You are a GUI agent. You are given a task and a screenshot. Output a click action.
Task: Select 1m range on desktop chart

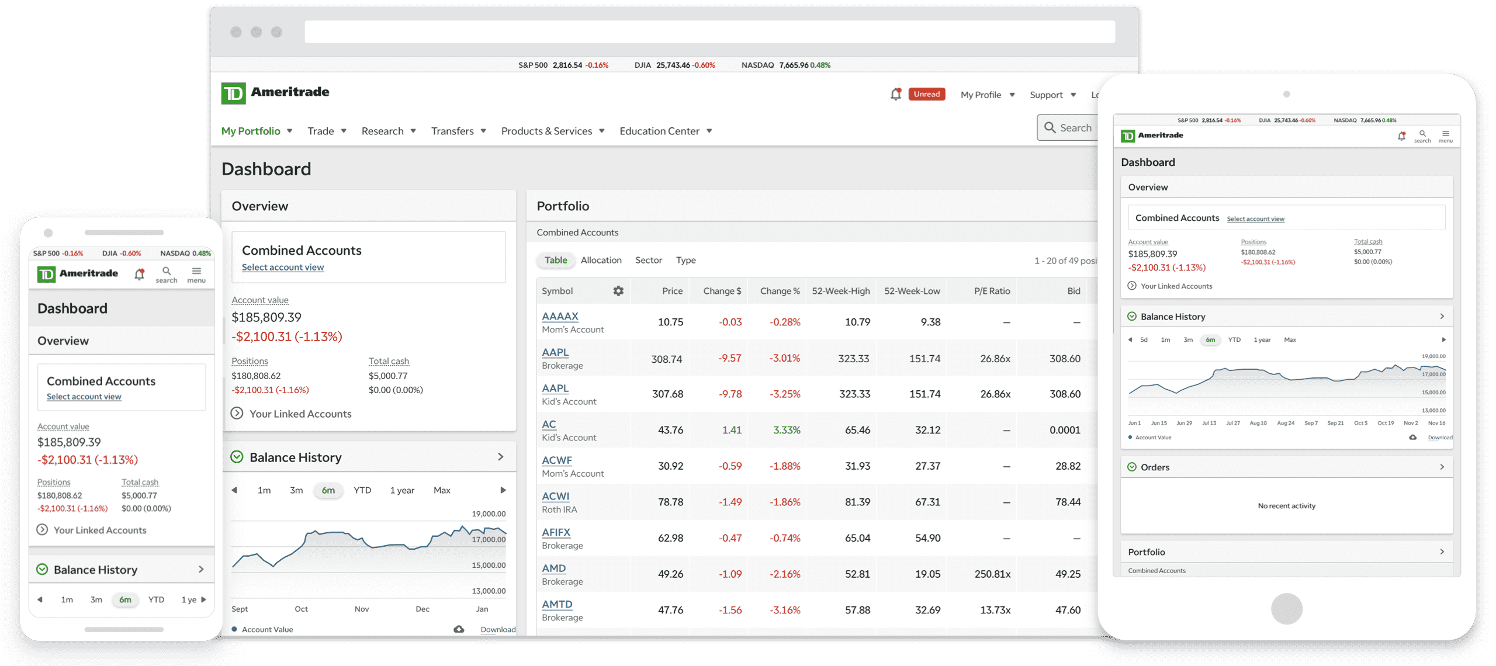(264, 490)
